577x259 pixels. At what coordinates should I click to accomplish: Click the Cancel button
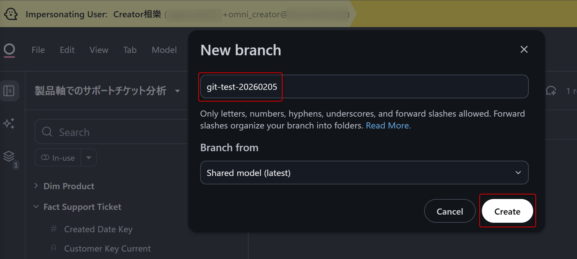coord(450,211)
